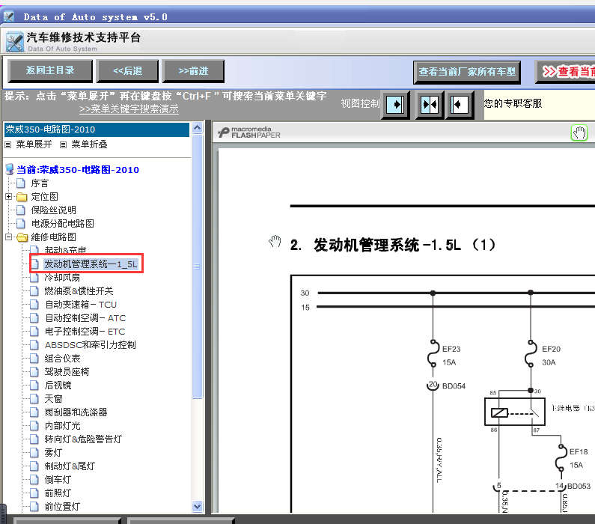Click the 维修电路图 open-folder icon
The width and height of the screenshot is (595, 524).
(x=22, y=237)
